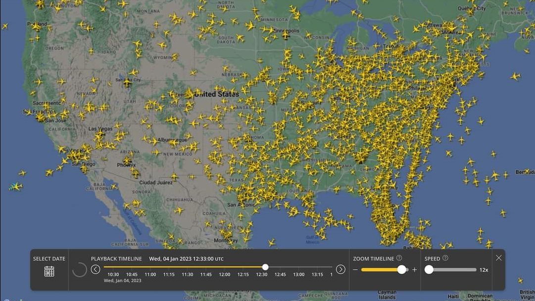Screen dimensions: 535x301
Task: Click the 12x speed value label
Action: tap(484, 270)
